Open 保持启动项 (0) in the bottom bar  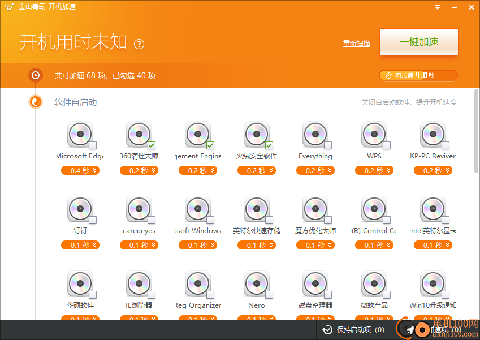click(x=353, y=330)
